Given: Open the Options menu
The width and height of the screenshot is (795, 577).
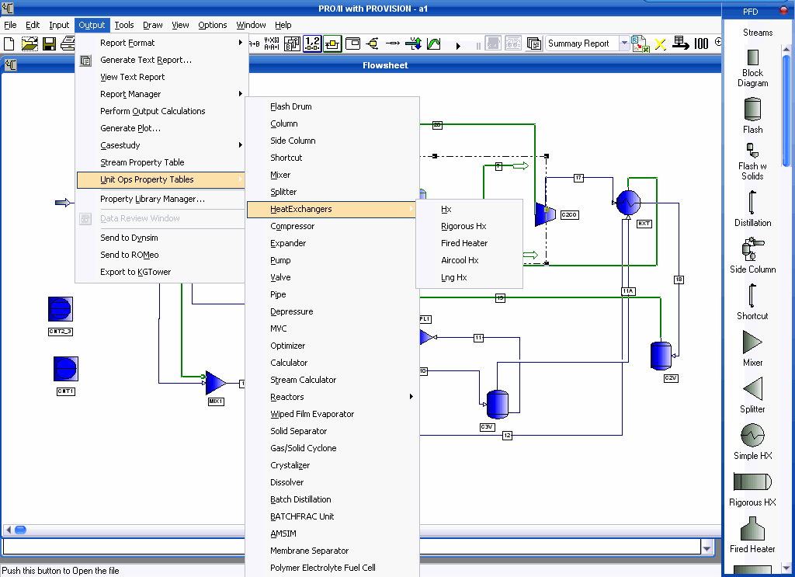Looking at the screenshot, I should pyautogui.click(x=213, y=25).
